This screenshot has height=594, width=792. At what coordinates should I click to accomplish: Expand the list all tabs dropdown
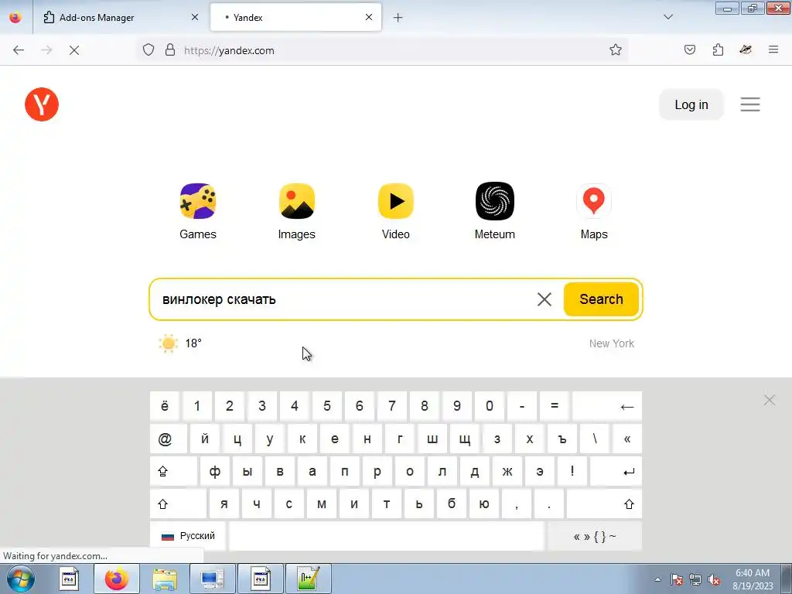point(667,17)
